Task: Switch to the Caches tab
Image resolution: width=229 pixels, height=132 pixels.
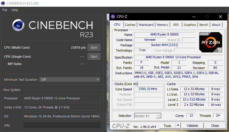Action: 130,25
